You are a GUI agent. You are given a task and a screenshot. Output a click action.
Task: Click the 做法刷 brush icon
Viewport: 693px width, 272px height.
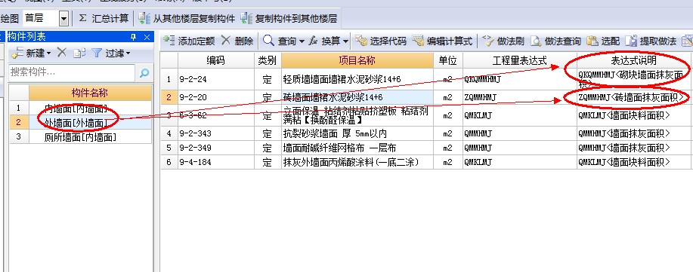[488, 41]
